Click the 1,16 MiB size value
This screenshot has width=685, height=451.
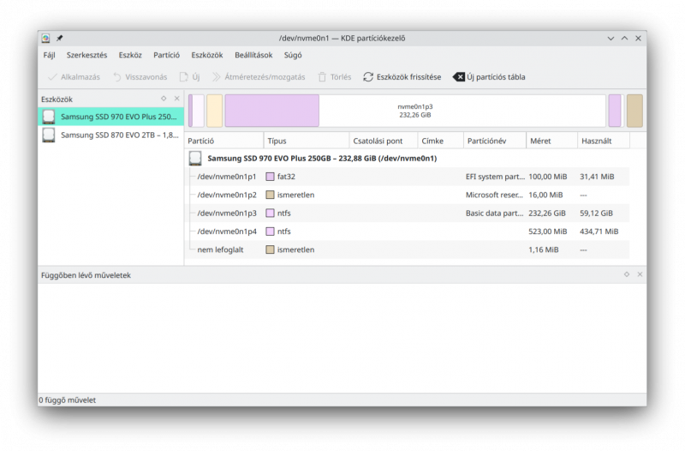click(x=544, y=250)
